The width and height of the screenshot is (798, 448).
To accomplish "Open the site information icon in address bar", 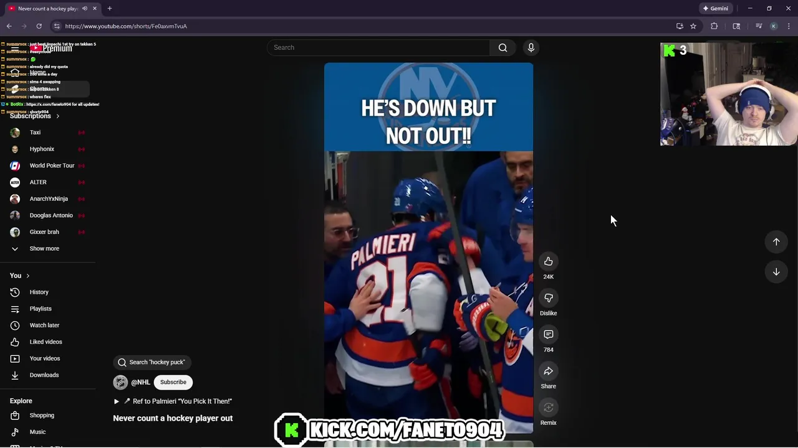I will [57, 26].
